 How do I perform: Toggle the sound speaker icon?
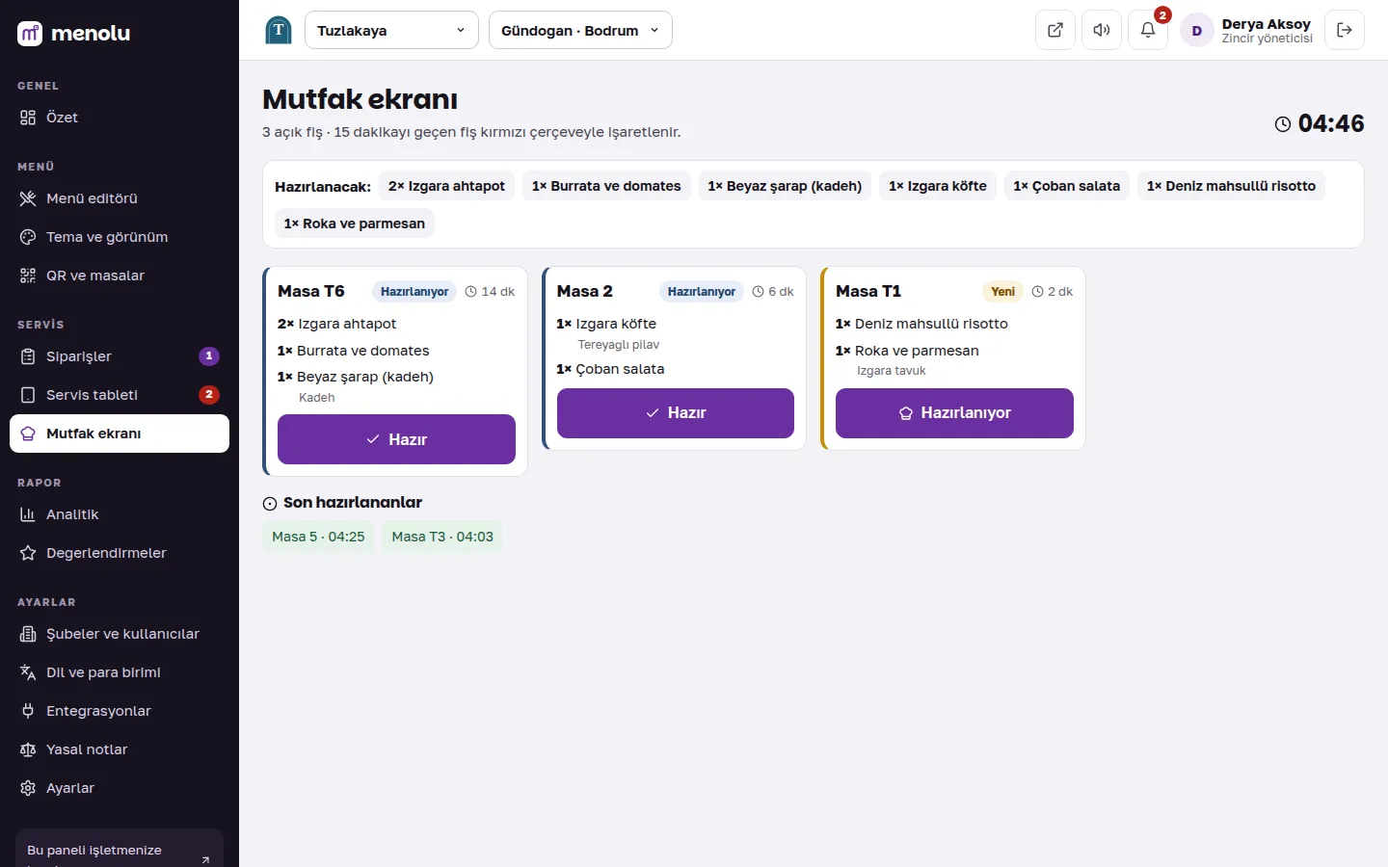(x=1102, y=30)
